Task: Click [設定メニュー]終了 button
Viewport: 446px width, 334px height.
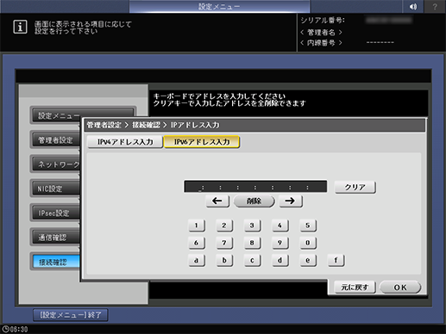Action: [71, 315]
